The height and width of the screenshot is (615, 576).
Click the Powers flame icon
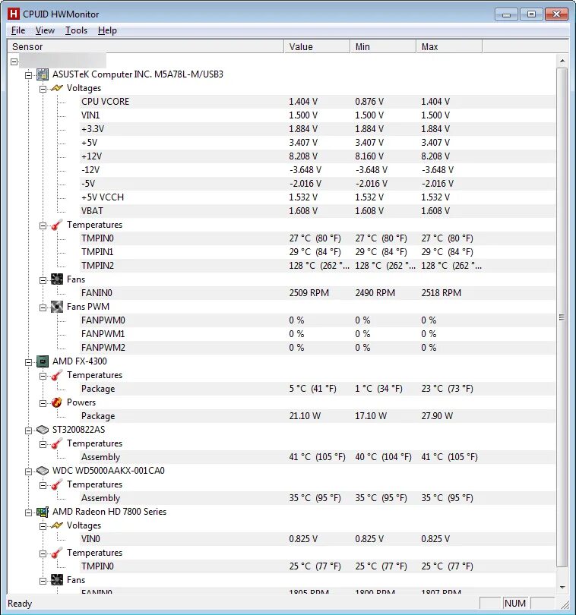tap(57, 402)
